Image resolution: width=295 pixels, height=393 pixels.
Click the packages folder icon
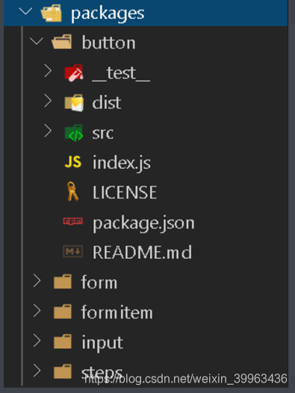[52, 13]
